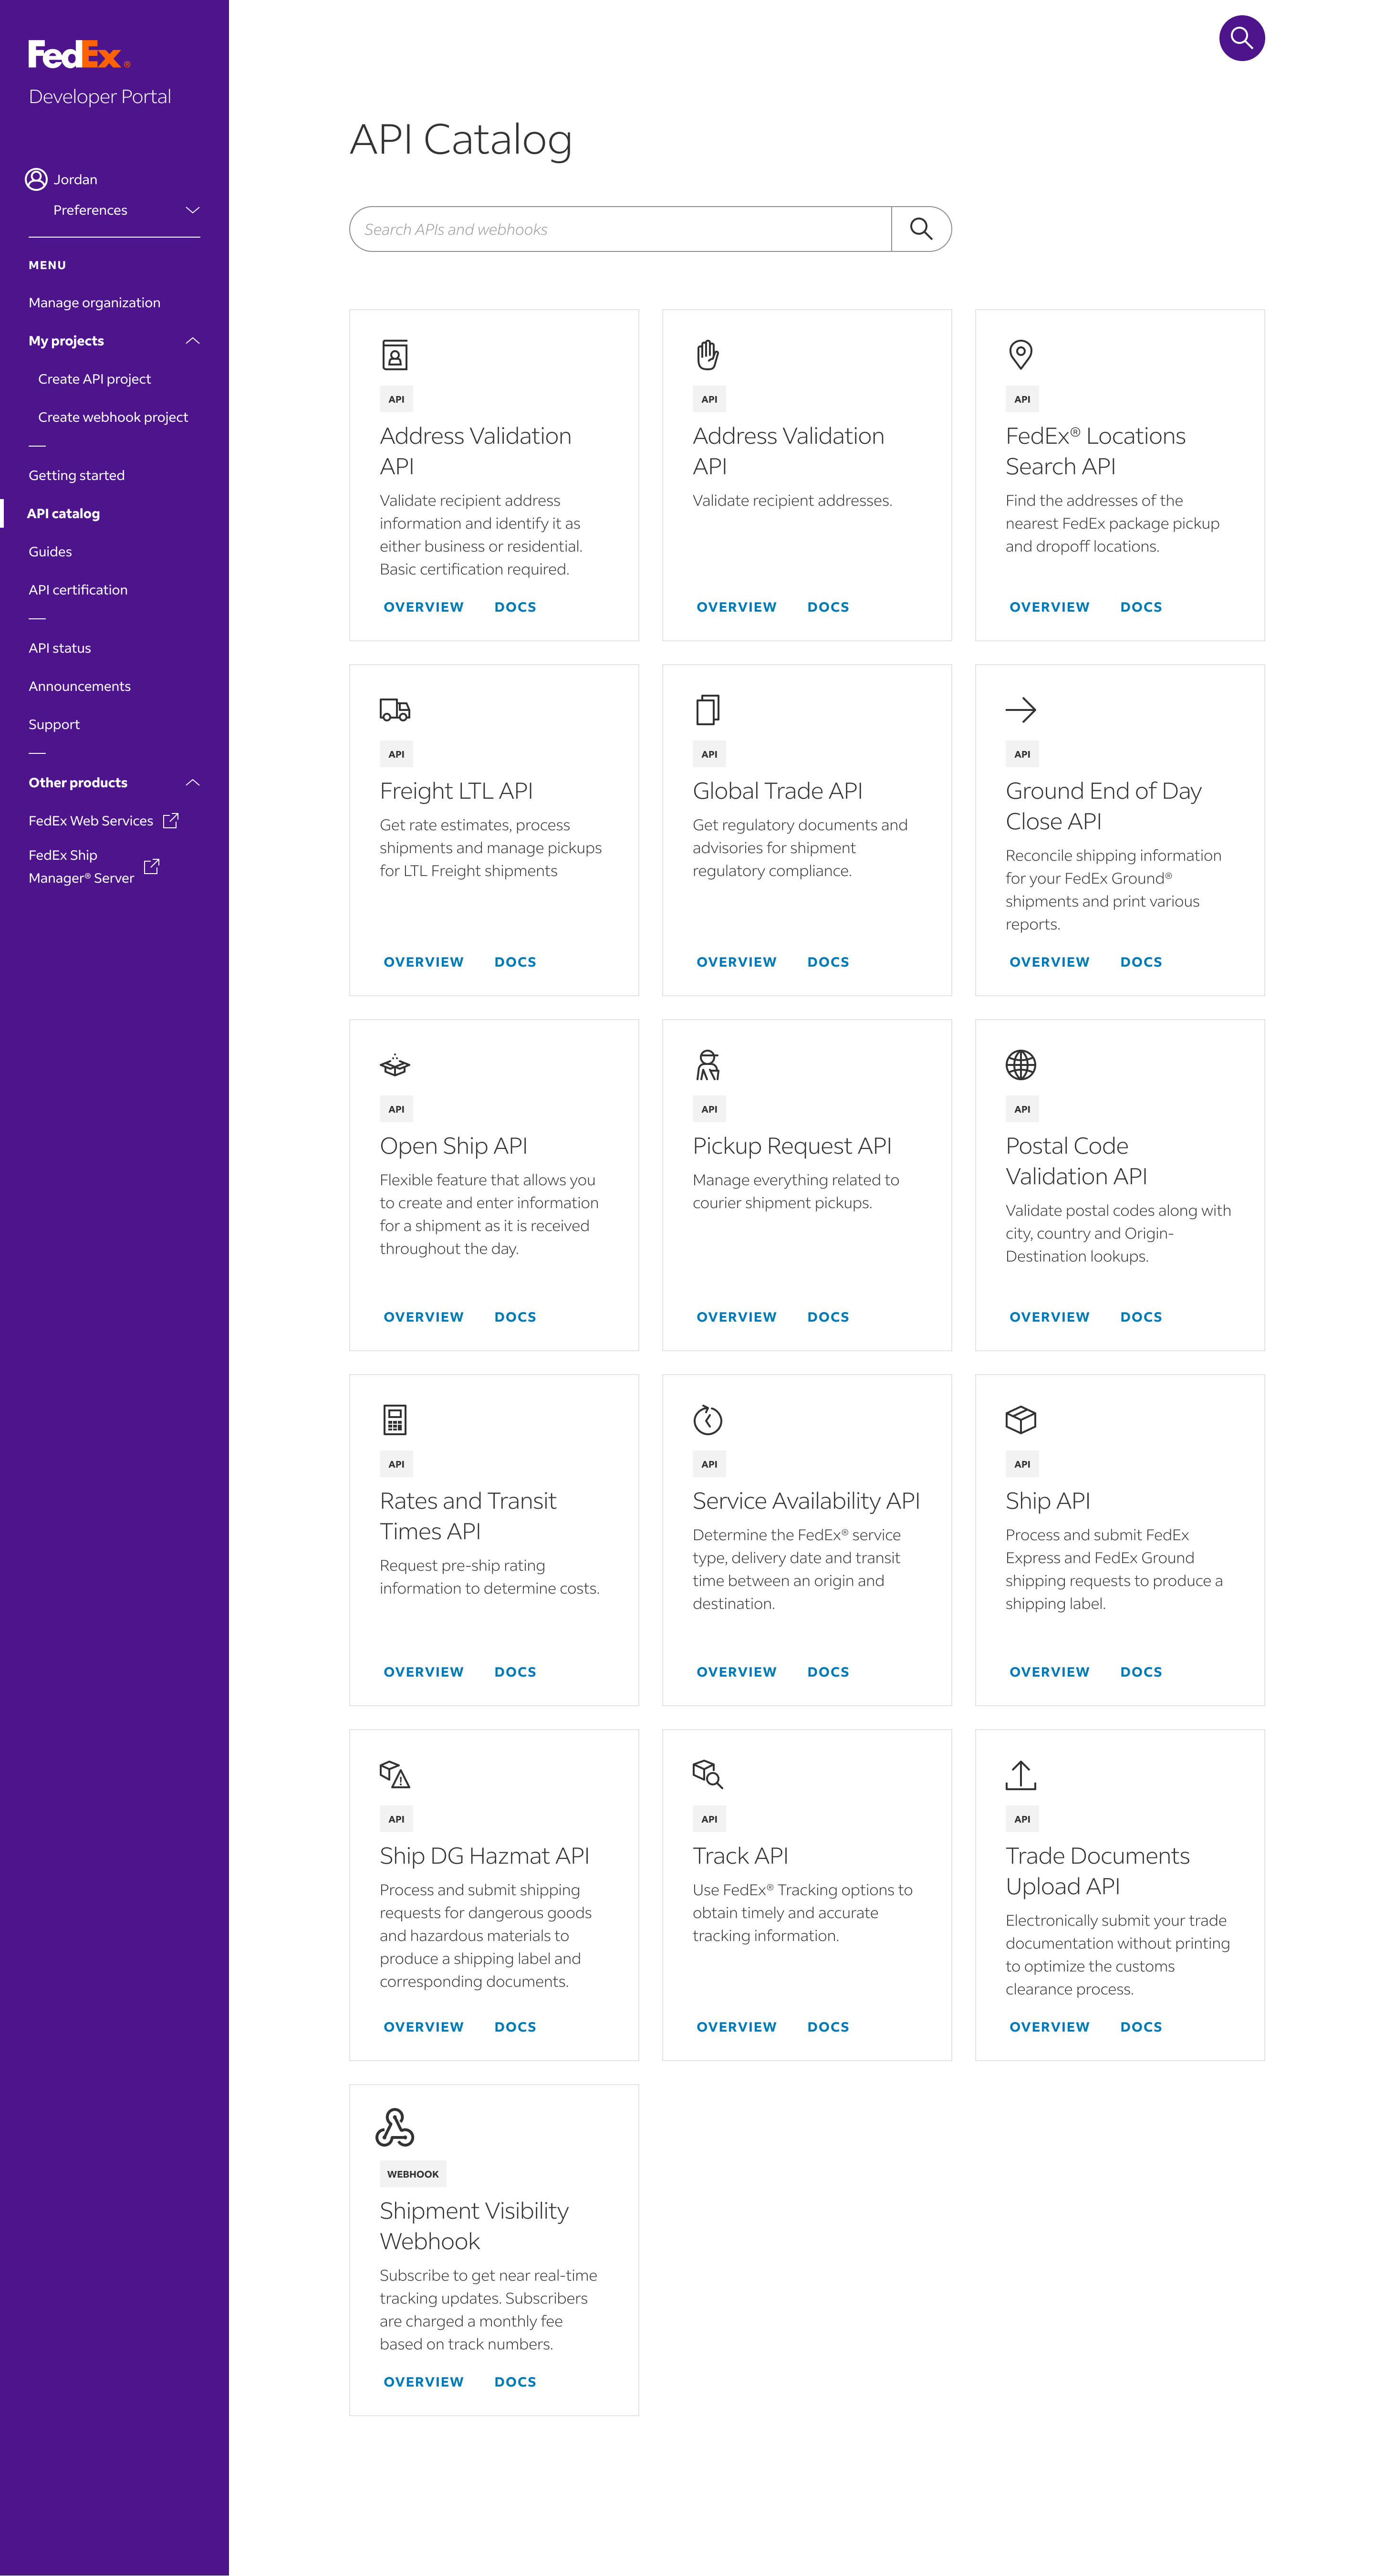
Task: Click the calculator icon on Rates and Transit Times
Action: coord(395,1420)
